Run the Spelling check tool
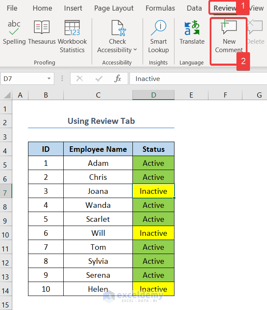This screenshot has width=267, height=310. (14, 33)
